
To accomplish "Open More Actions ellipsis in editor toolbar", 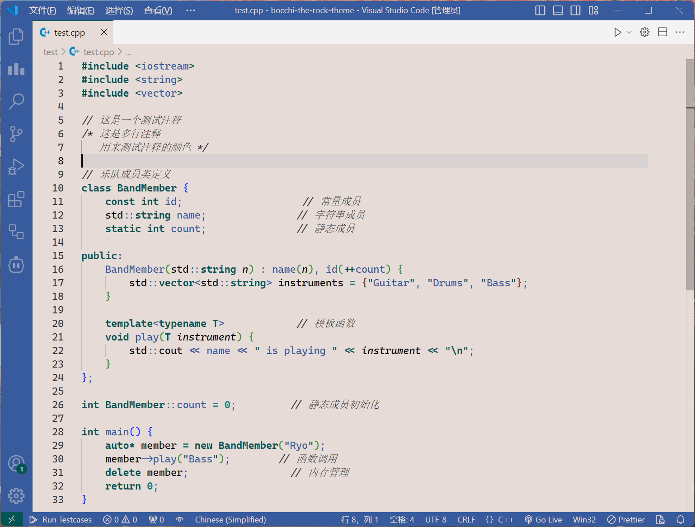I will [680, 32].
